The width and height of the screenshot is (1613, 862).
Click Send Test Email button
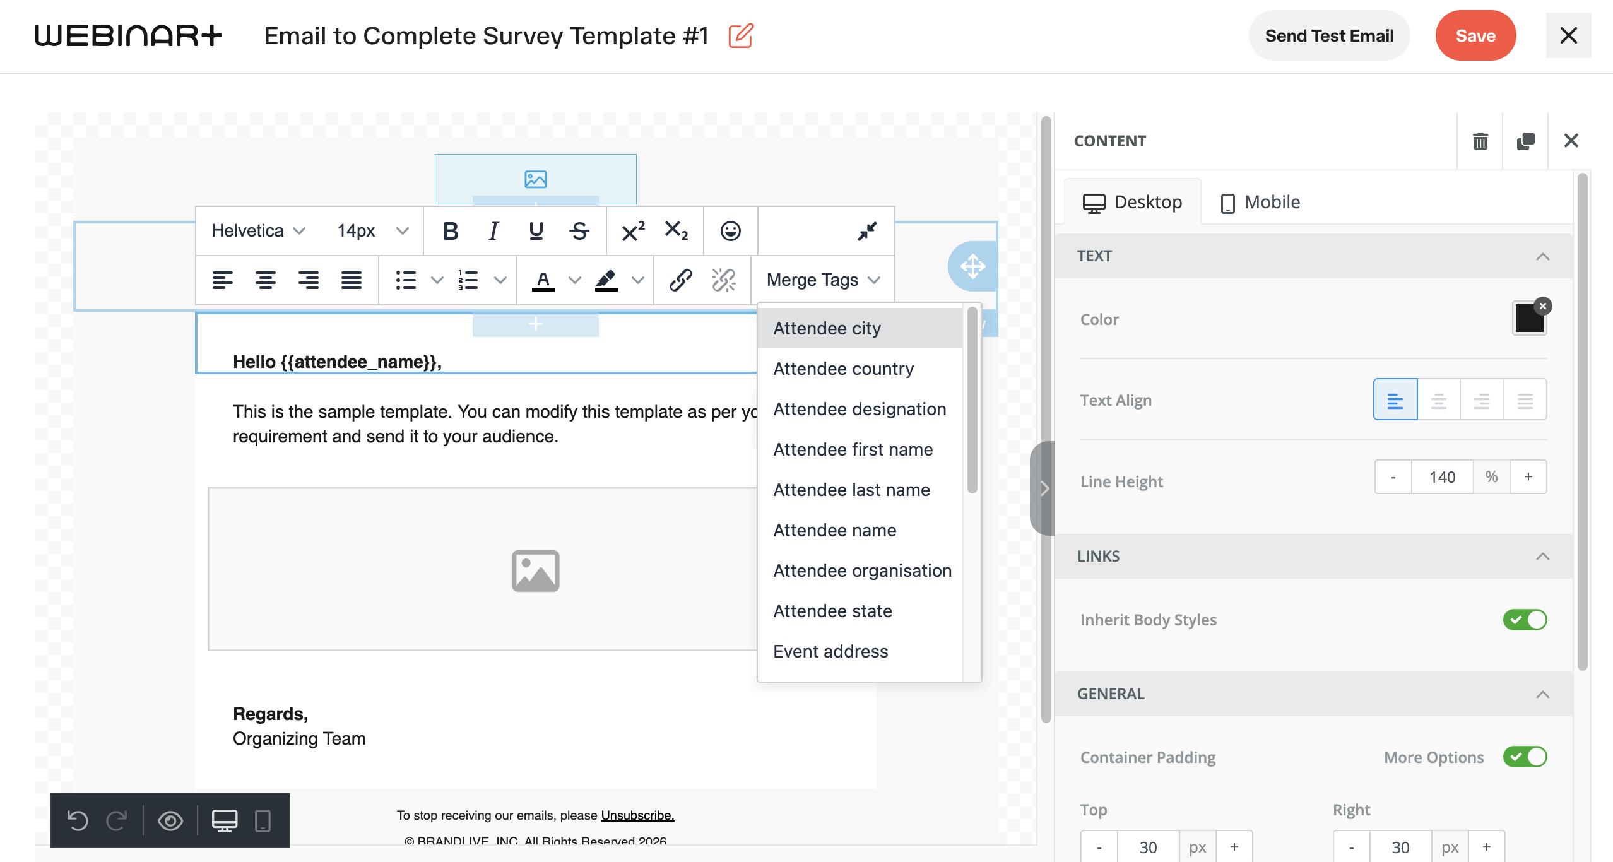1329,36
